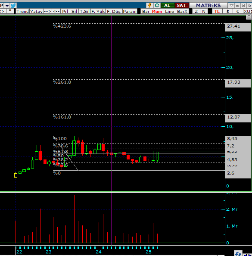The height and width of the screenshot is (256, 252).
Task: Open the triangle dropdown next to MATRIKS logo
Action: pos(231,6)
